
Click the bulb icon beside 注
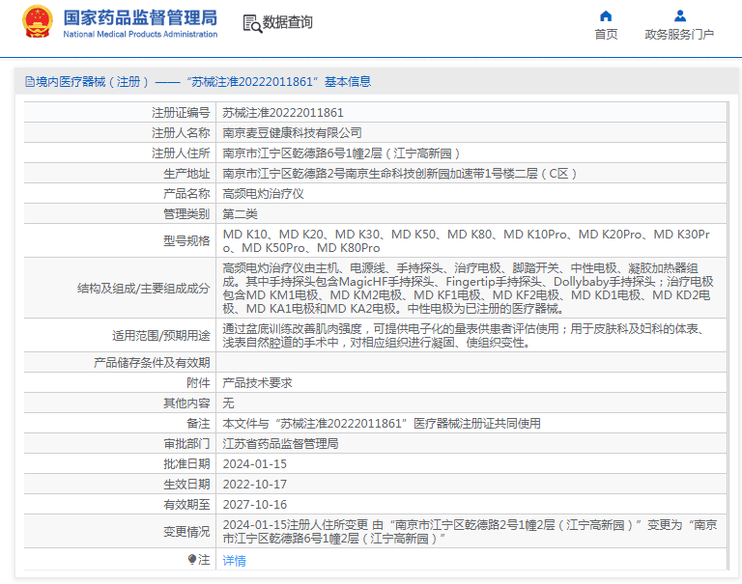[x=191, y=560]
